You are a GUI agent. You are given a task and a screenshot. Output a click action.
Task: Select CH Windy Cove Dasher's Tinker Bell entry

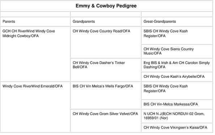click(99, 65)
